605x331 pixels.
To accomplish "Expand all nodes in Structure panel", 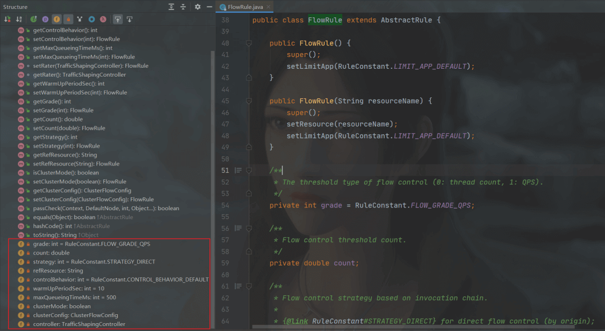I will click(x=171, y=7).
